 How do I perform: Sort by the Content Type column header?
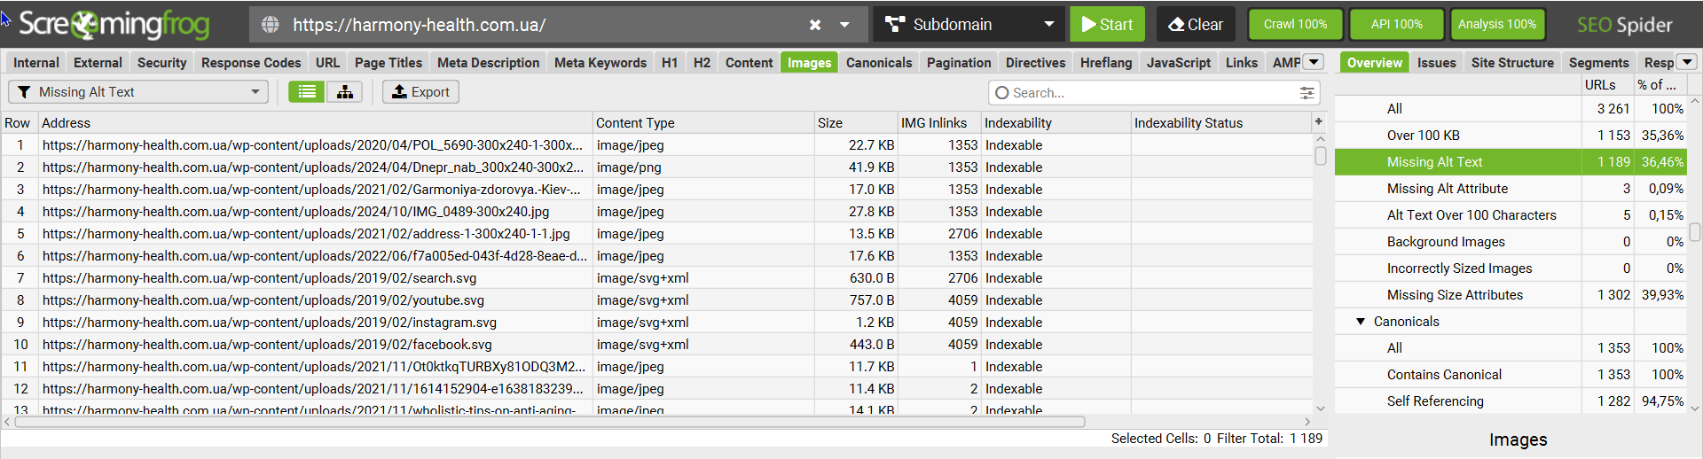tap(702, 123)
